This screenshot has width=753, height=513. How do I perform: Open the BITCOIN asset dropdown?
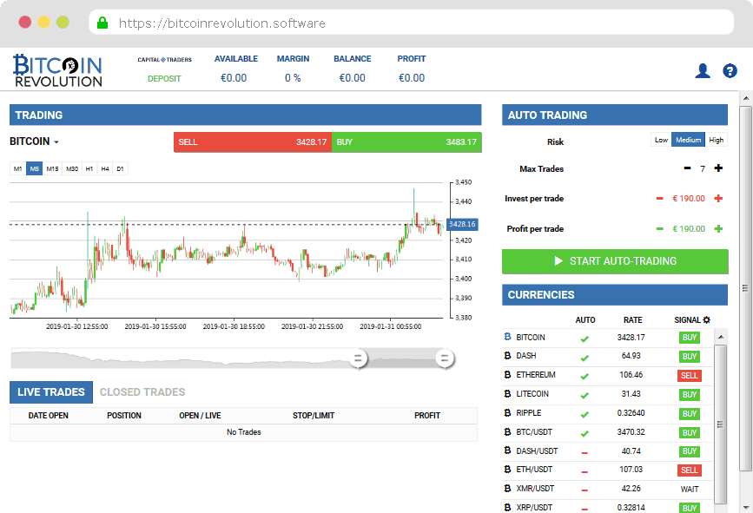(x=34, y=141)
